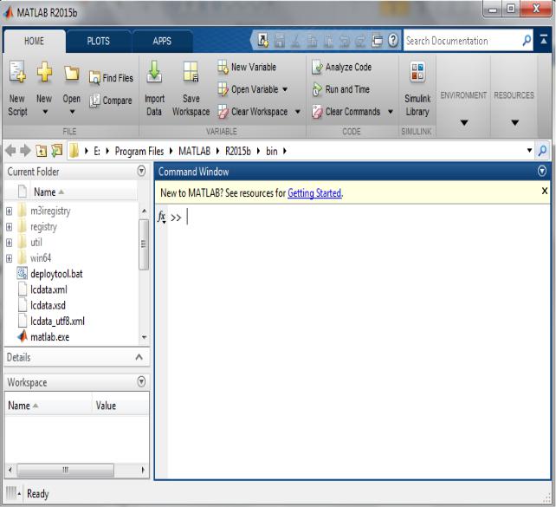Click the Workspace Value column header
This screenshot has height=507, width=556.
[x=106, y=406]
